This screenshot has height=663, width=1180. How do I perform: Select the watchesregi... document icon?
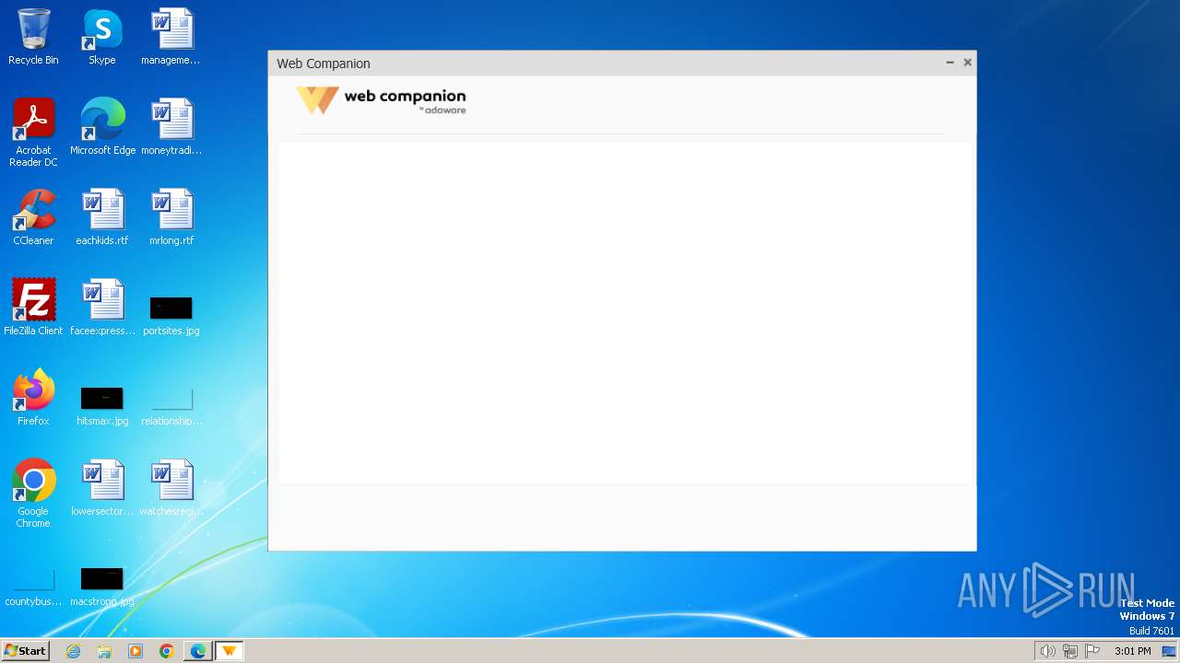[171, 488]
